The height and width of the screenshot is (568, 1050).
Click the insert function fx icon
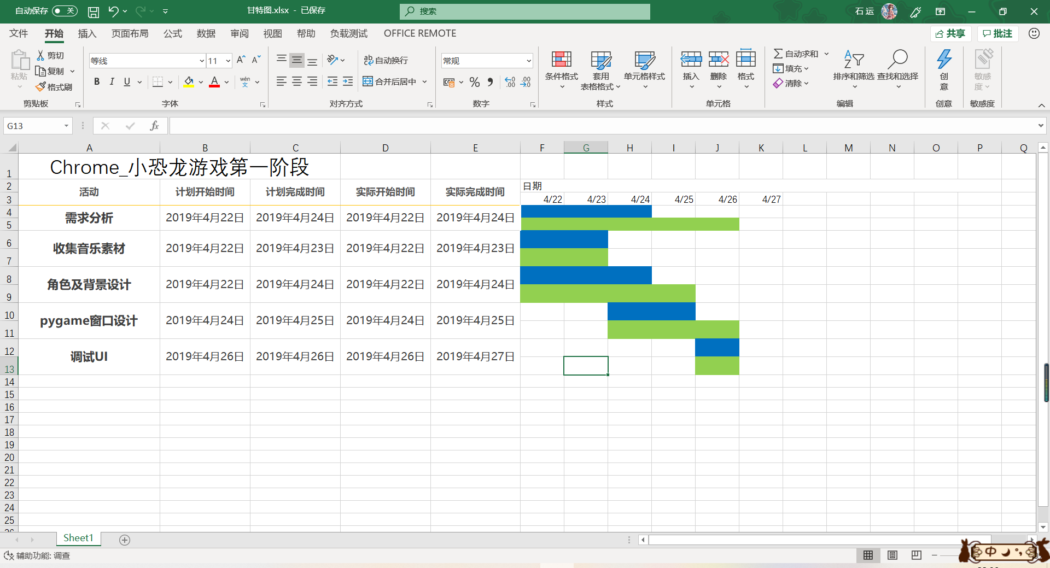pos(155,126)
